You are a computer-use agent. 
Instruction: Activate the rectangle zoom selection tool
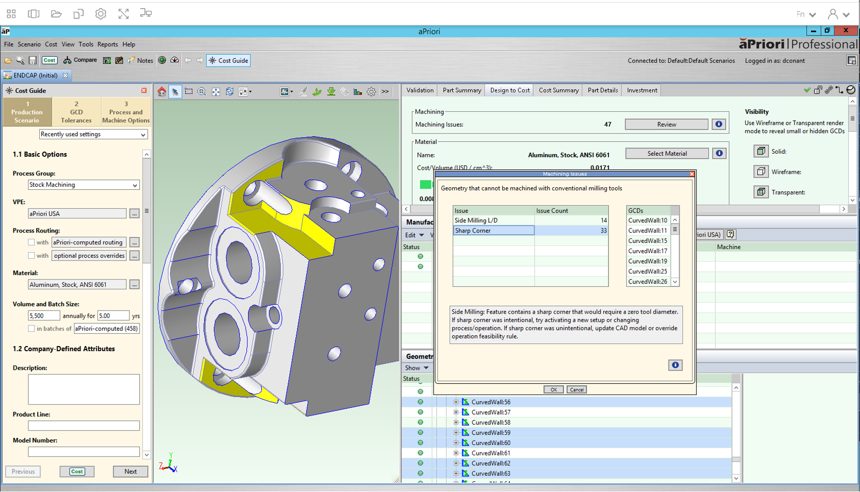coord(189,92)
